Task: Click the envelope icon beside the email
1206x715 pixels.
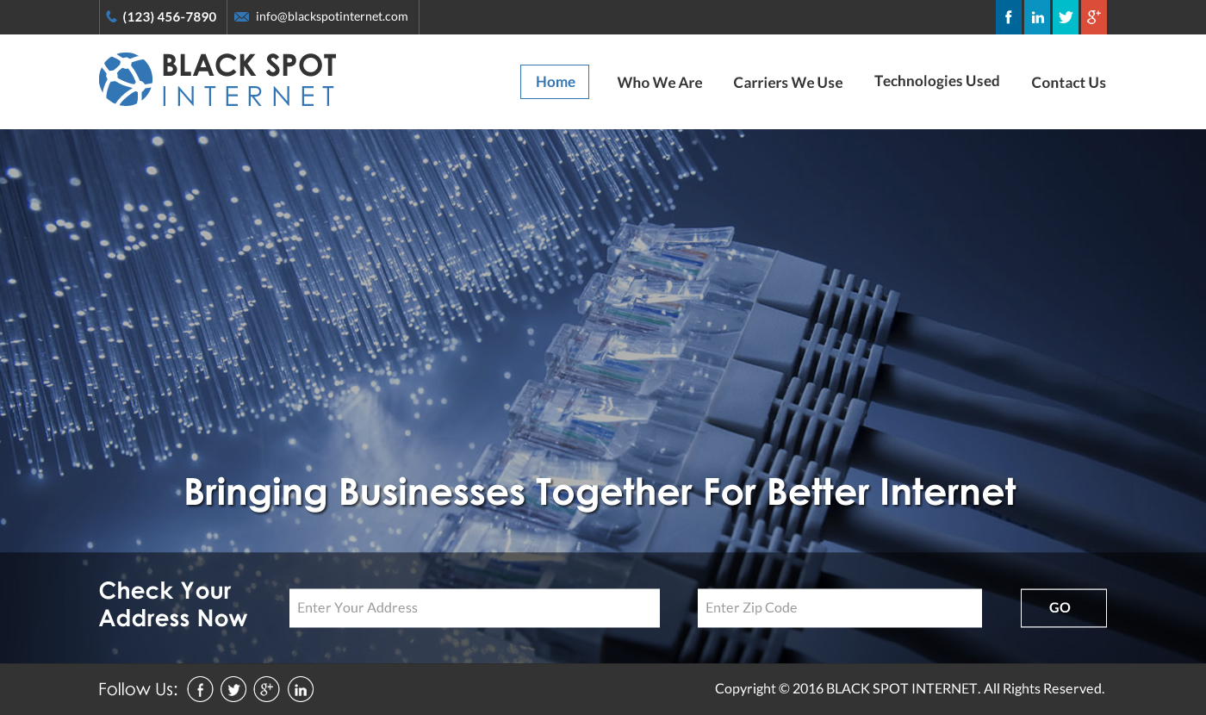Action: (x=242, y=17)
